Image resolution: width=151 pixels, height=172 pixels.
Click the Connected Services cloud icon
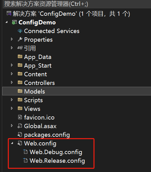(20, 31)
